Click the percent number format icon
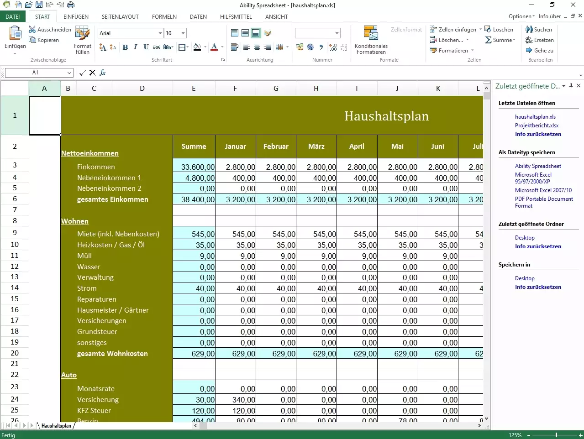The image size is (584, 439). [310, 47]
